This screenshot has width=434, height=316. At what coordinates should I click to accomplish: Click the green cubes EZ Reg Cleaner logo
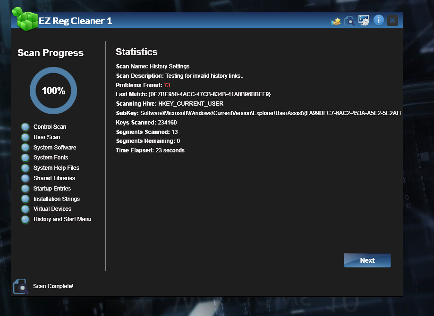tap(25, 19)
